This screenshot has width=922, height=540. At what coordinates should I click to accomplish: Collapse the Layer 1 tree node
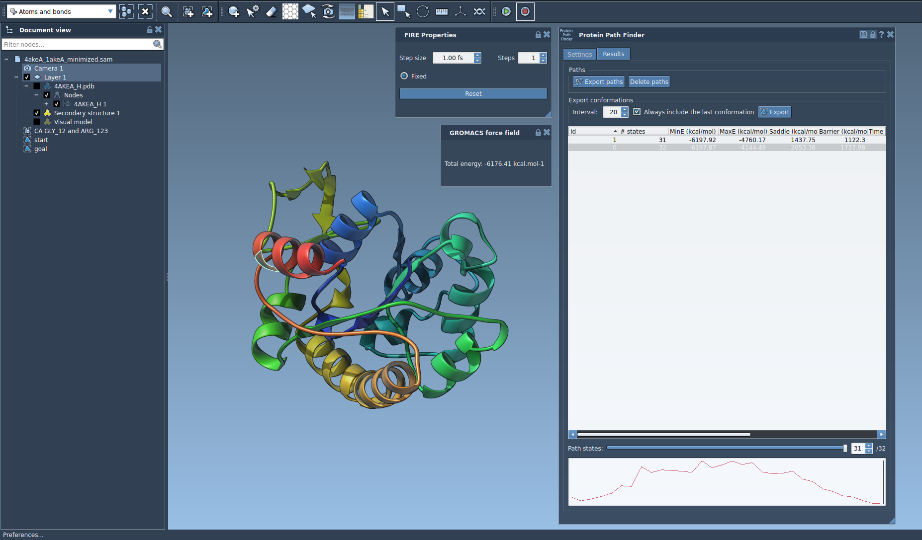tap(16, 77)
